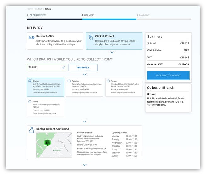Click the green building marker on map

click(x=48, y=143)
